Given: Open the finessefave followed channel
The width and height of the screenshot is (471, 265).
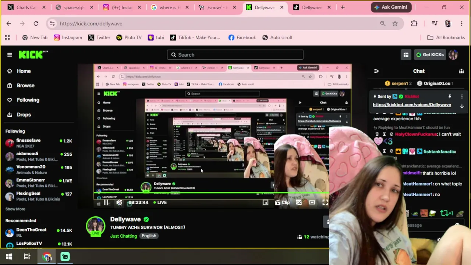Looking at the screenshot, I should pos(39,144).
